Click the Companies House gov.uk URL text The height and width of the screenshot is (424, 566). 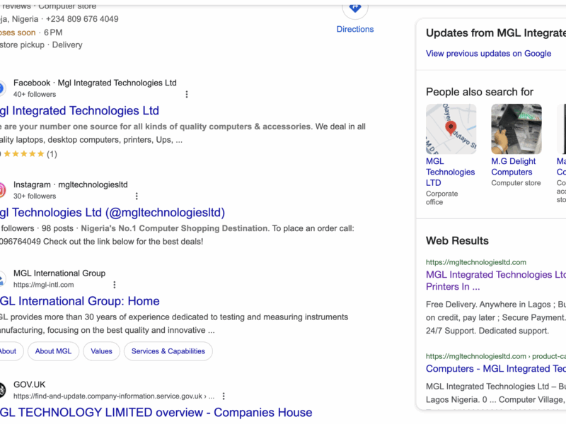114,396
